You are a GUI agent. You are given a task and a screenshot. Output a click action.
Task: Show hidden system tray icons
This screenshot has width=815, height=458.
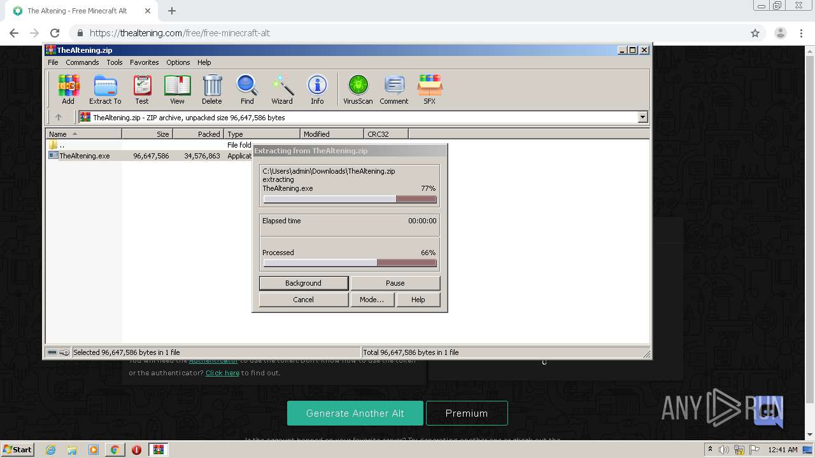click(710, 450)
